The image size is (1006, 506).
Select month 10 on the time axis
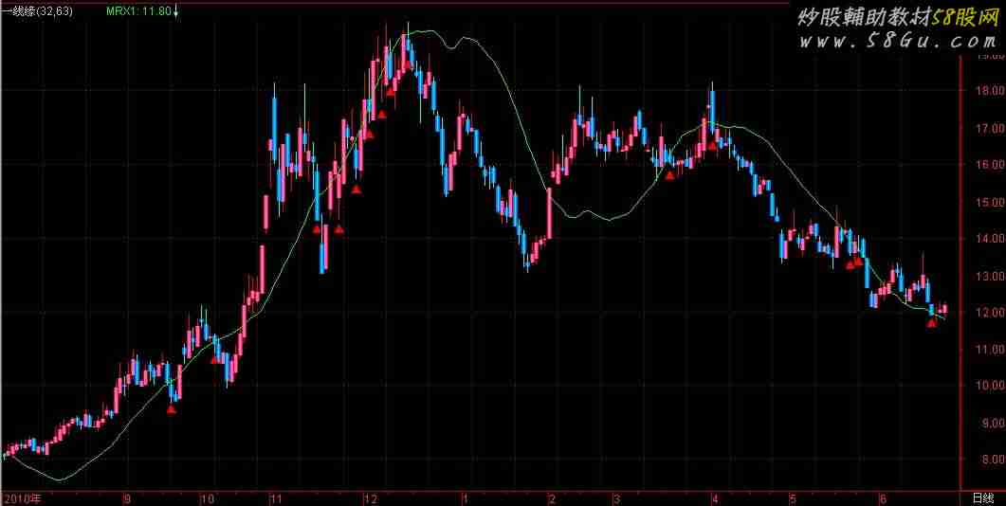click(207, 499)
